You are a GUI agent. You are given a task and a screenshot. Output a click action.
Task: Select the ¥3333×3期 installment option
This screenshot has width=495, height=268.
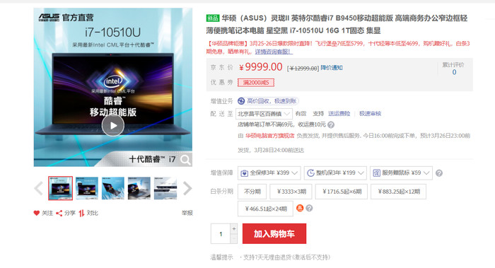click(x=291, y=192)
